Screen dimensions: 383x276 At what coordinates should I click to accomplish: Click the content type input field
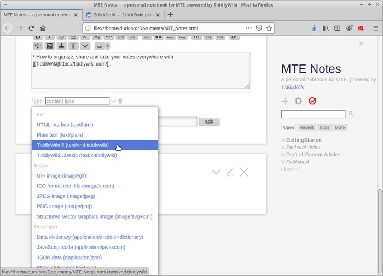(x=77, y=101)
